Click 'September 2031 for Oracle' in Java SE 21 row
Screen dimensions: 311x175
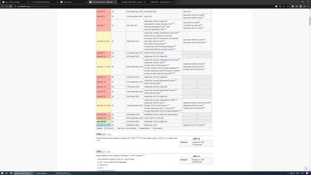[193, 125]
